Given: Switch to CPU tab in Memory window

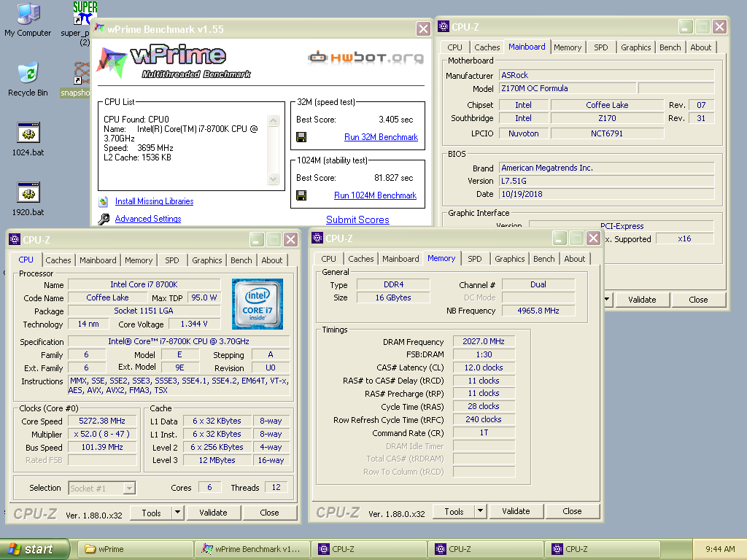Looking at the screenshot, I should pos(328,259).
